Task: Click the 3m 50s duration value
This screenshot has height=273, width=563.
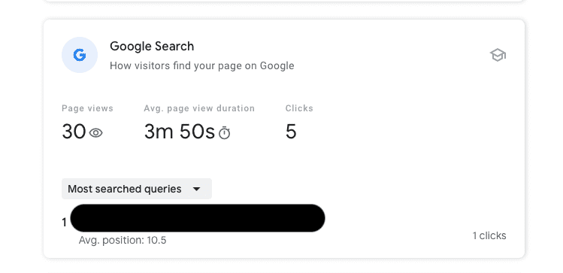Action: tap(180, 132)
